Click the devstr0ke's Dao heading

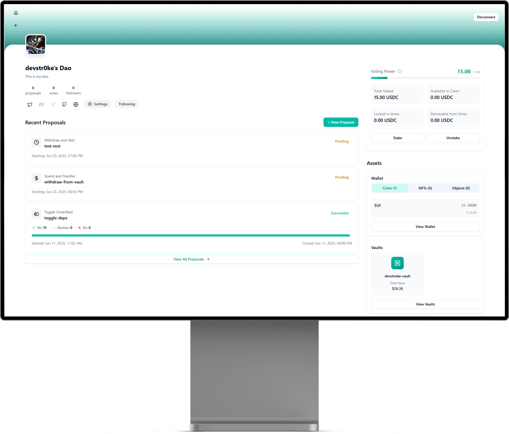[48, 68]
